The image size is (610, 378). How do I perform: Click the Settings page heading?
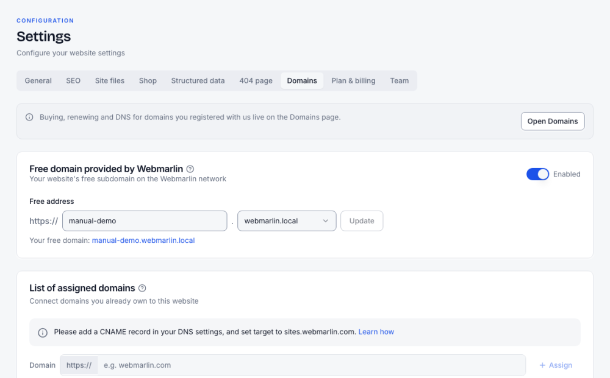pyautogui.click(x=43, y=37)
